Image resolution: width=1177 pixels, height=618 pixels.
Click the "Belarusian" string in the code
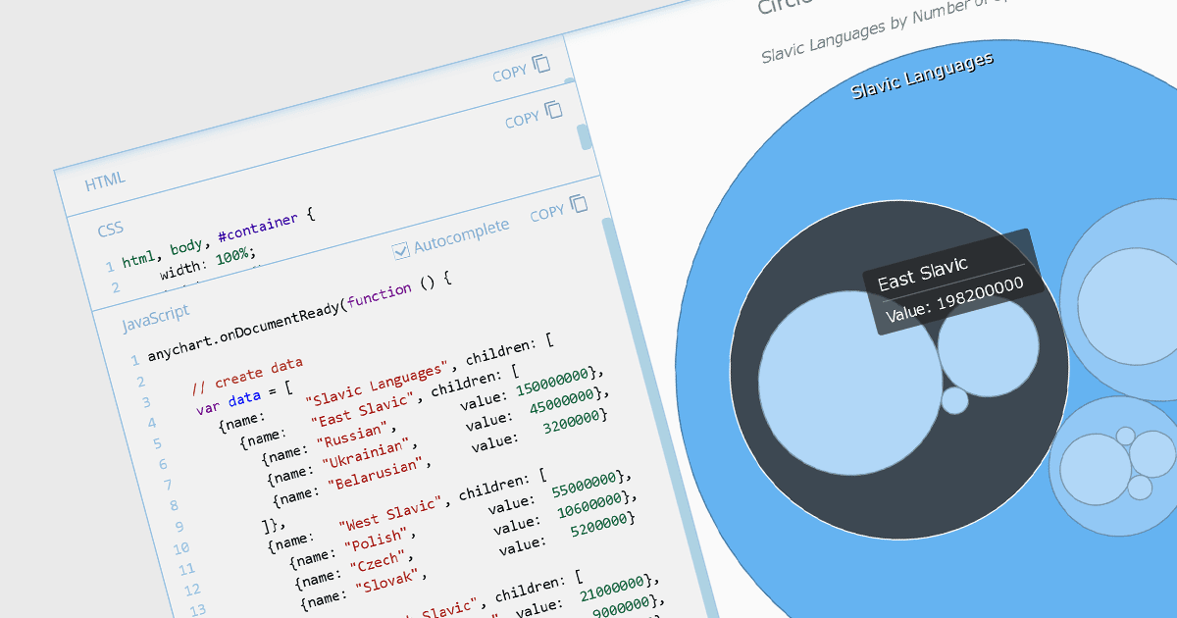pyautogui.click(x=377, y=472)
